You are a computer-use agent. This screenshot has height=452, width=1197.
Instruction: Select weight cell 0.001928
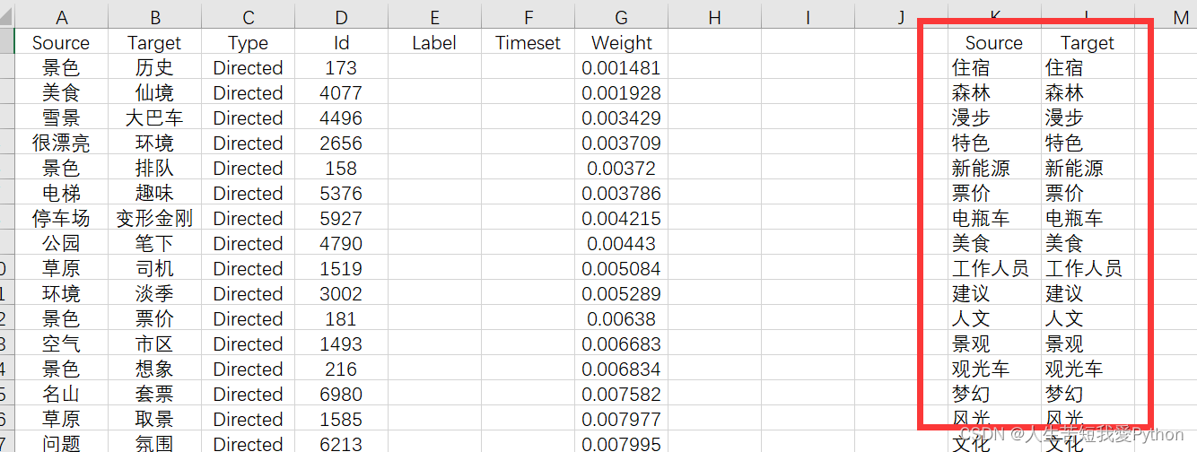[621, 92]
